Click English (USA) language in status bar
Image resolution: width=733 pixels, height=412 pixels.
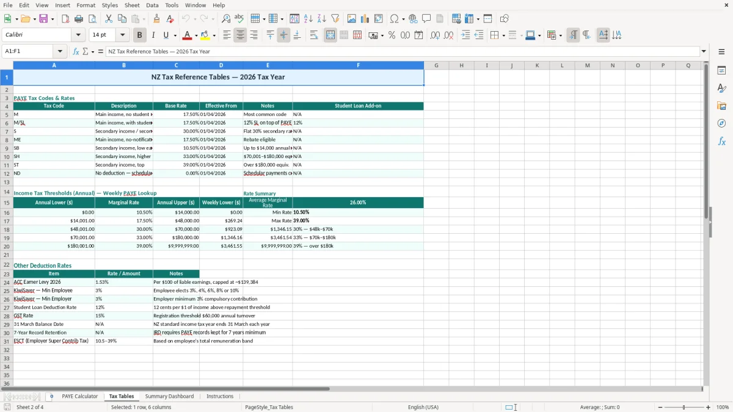pos(423,407)
